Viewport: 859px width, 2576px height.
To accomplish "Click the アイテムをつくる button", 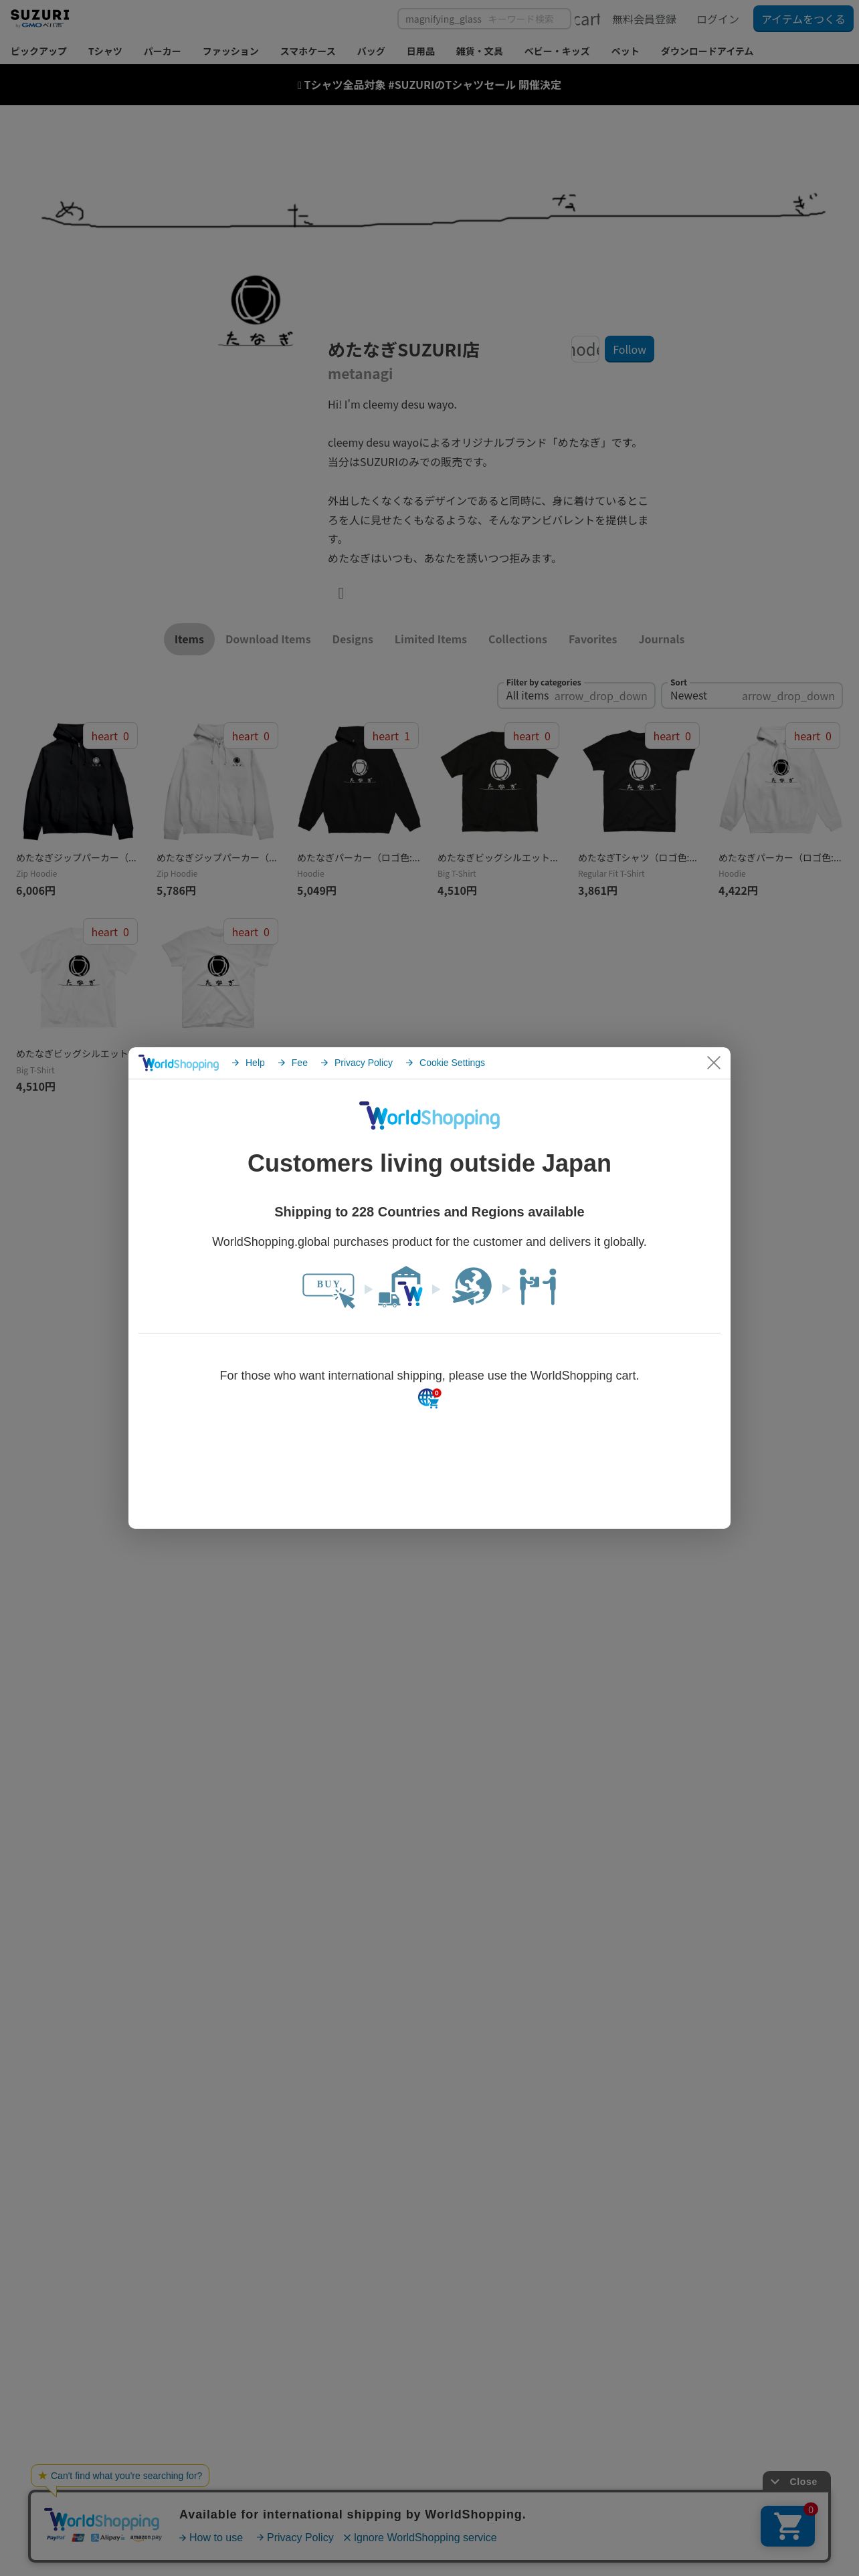I will pos(803,19).
